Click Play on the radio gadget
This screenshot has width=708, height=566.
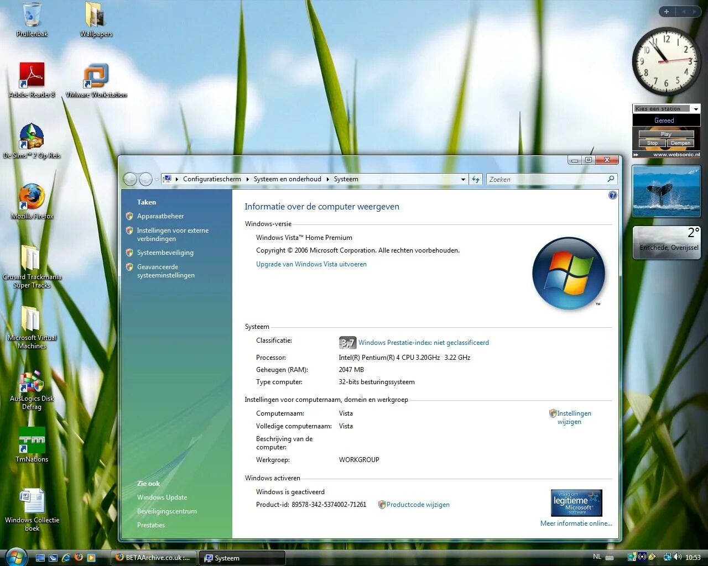[666, 134]
